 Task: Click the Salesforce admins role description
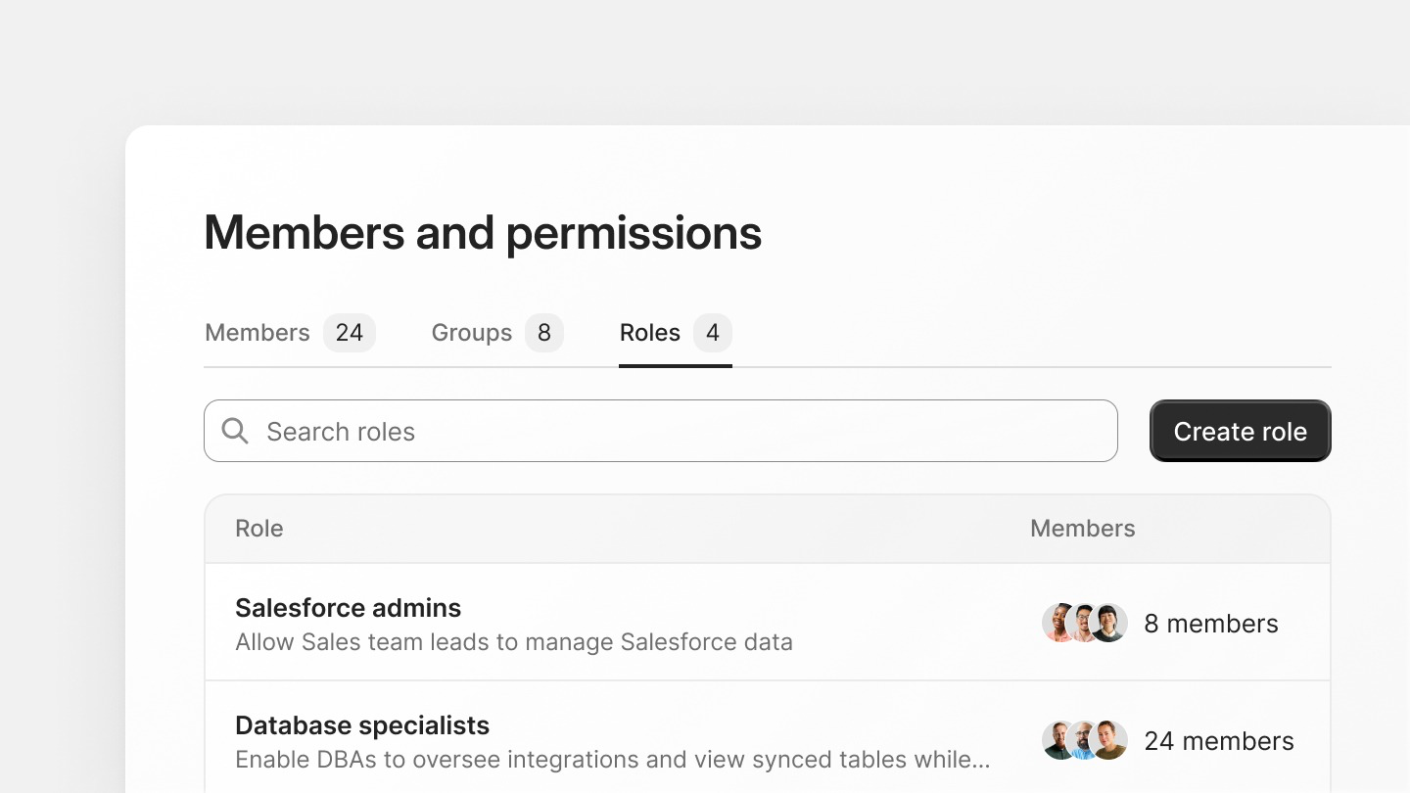[x=514, y=642]
